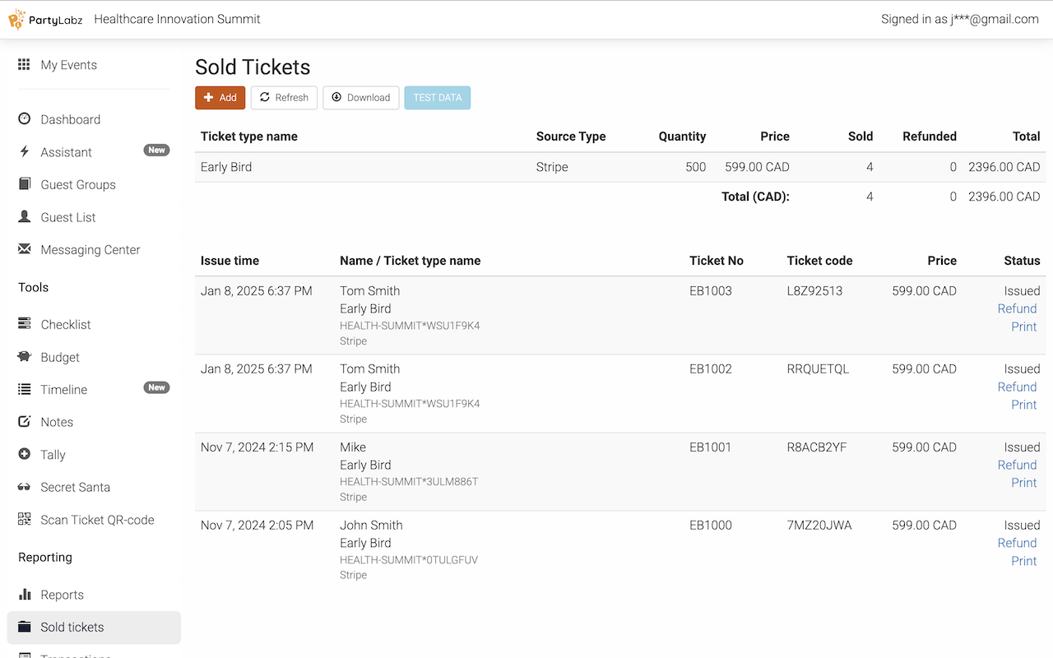Select Reports under Reporting section
Viewport: 1053px width, 658px height.
coord(63,595)
